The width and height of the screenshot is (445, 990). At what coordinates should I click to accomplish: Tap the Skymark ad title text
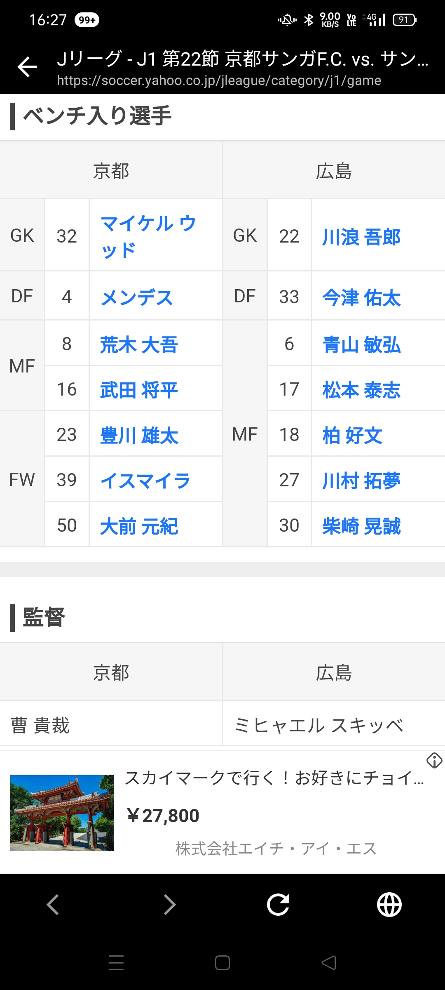tap(274, 778)
